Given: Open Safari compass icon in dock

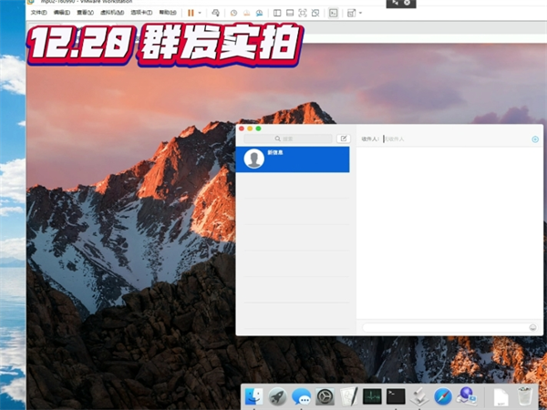Looking at the screenshot, I should [x=443, y=396].
